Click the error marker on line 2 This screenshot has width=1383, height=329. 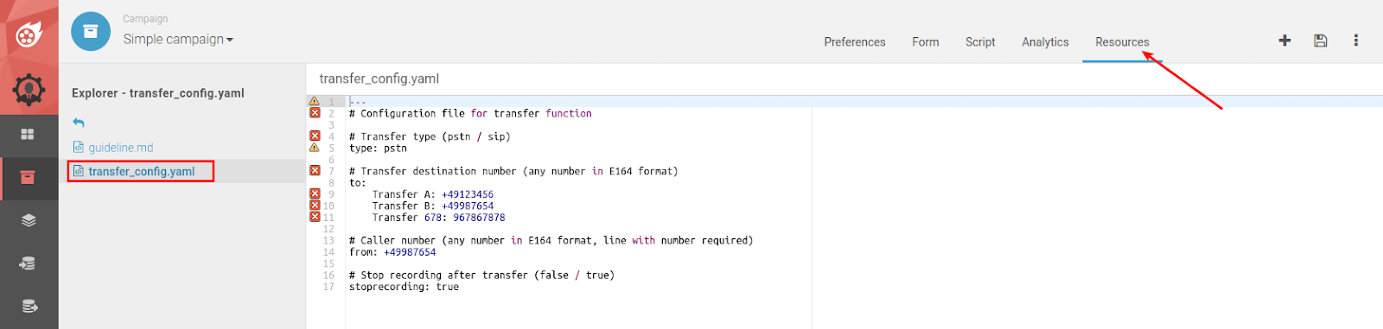click(x=315, y=113)
